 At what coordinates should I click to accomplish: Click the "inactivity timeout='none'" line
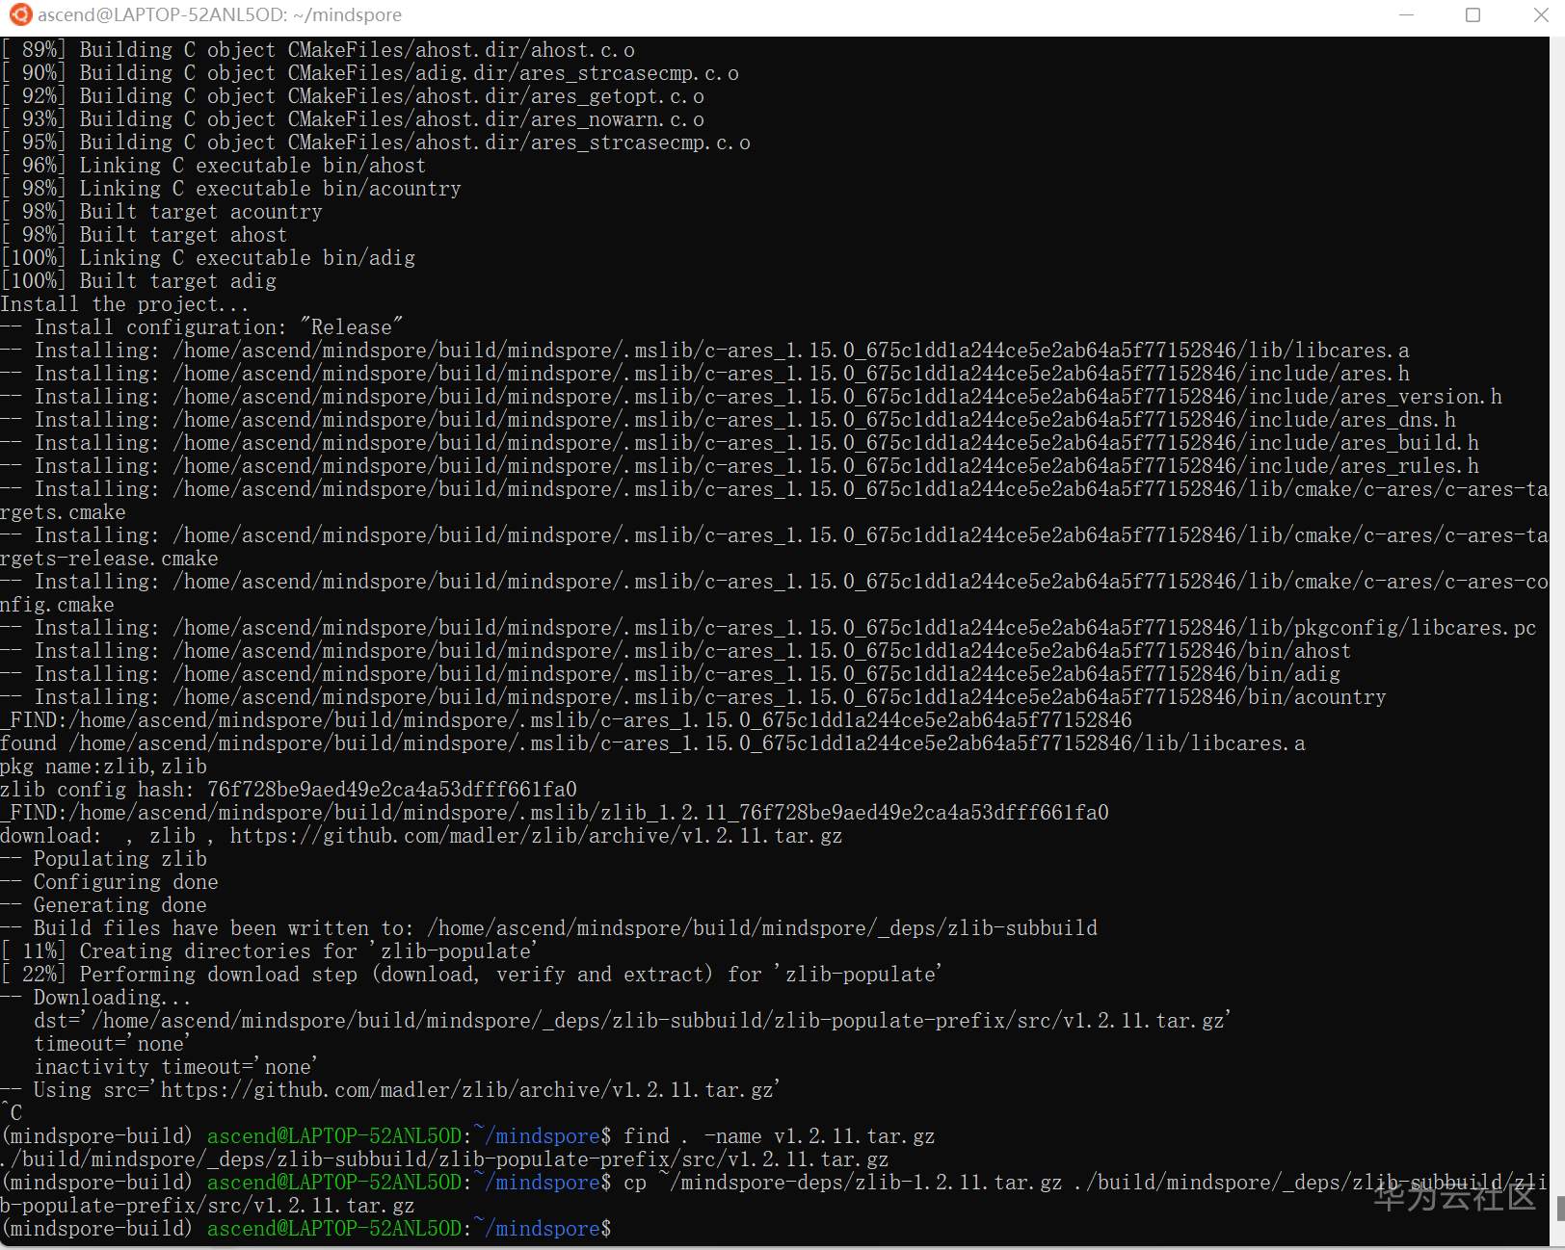pos(176,1067)
